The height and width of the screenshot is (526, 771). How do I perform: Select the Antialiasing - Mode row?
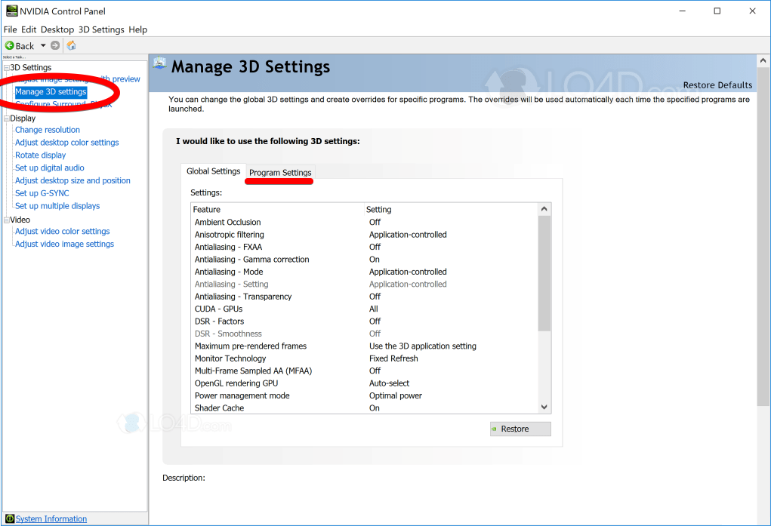[x=365, y=272]
